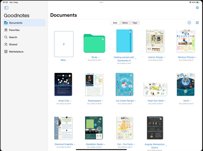
Task: Toggle favorite star on Workout Planner
Action: [x=192, y=32]
